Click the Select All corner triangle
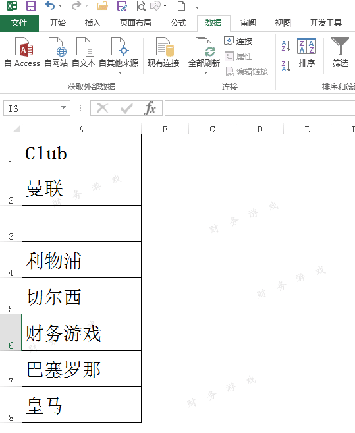355x433 pixels. click(16, 129)
